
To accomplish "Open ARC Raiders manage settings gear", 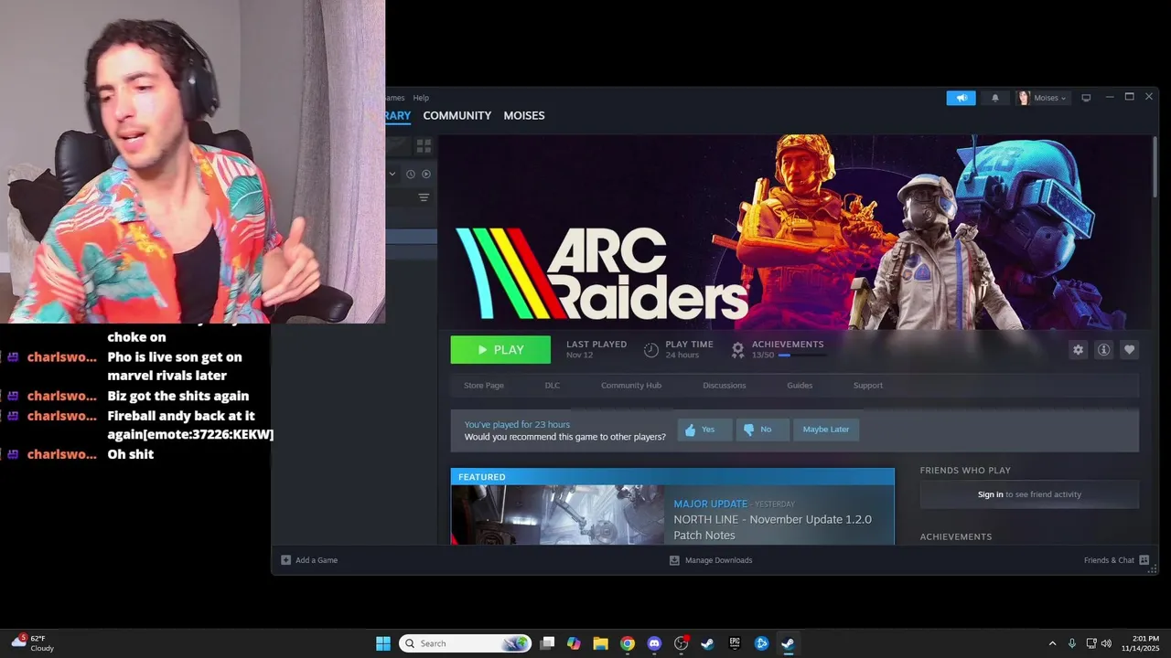I will point(1078,350).
